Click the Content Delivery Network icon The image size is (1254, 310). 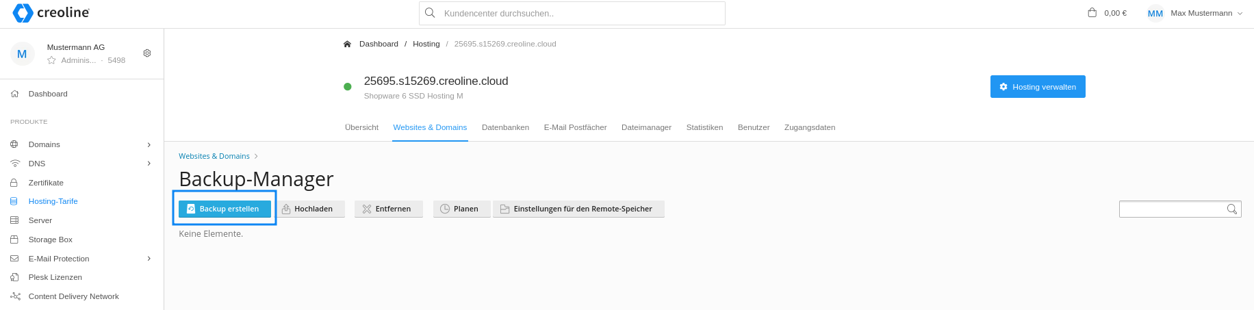[15, 296]
